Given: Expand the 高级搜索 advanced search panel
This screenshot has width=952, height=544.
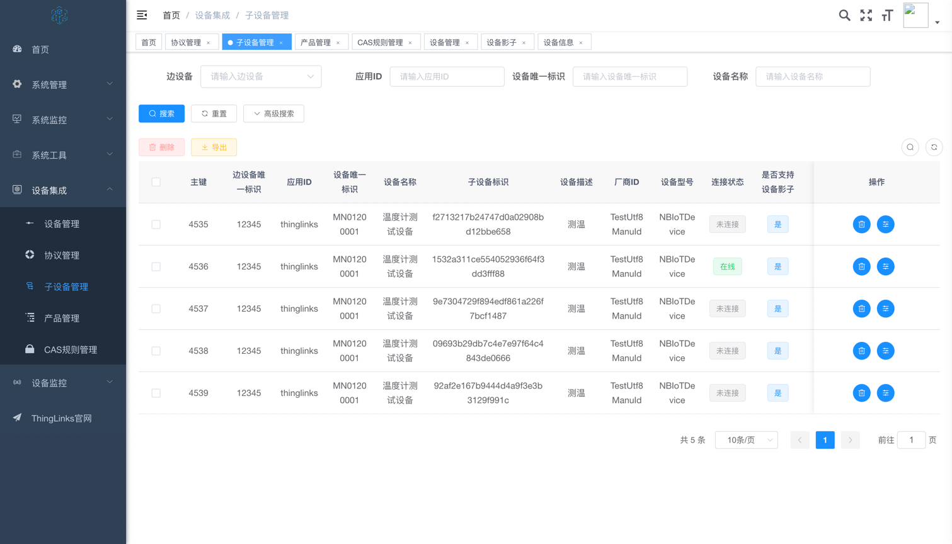Looking at the screenshot, I should 273,114.
